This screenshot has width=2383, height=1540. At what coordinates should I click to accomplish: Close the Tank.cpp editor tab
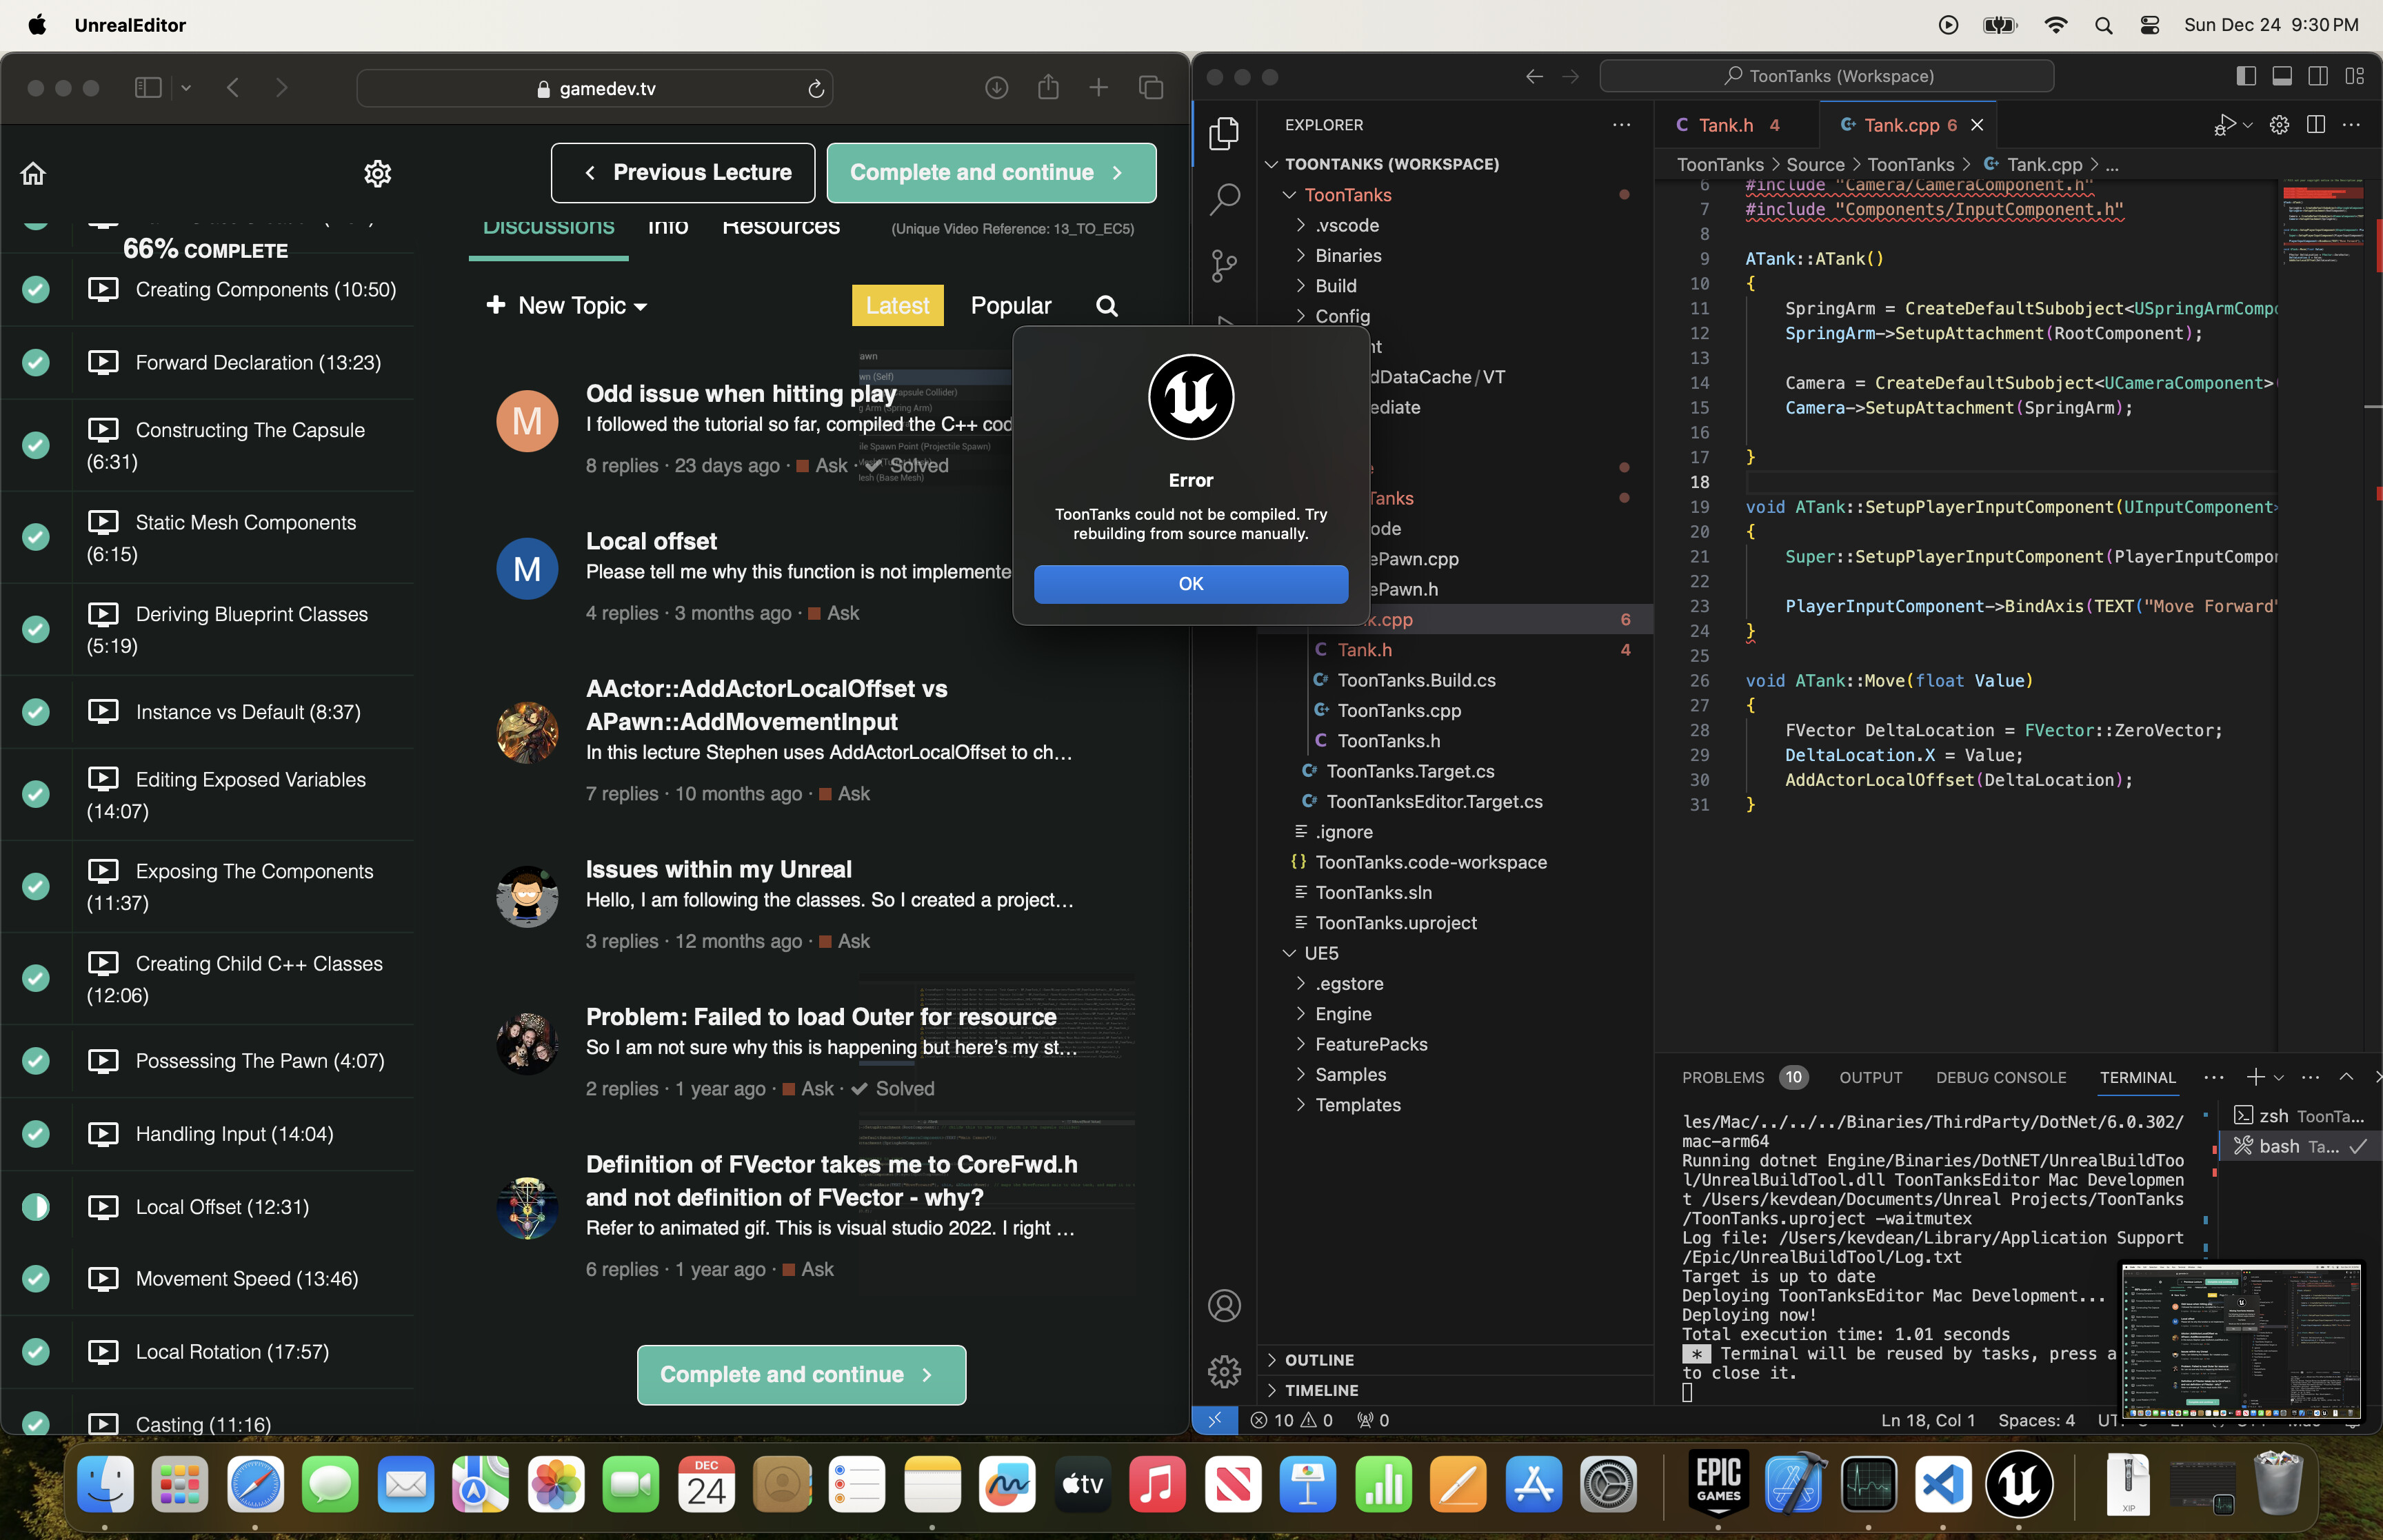[x=1976, y=125]
